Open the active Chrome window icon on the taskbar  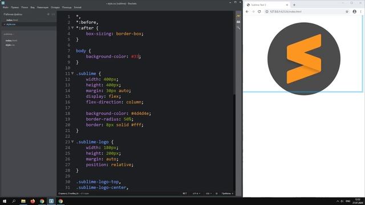pos(60,201)
